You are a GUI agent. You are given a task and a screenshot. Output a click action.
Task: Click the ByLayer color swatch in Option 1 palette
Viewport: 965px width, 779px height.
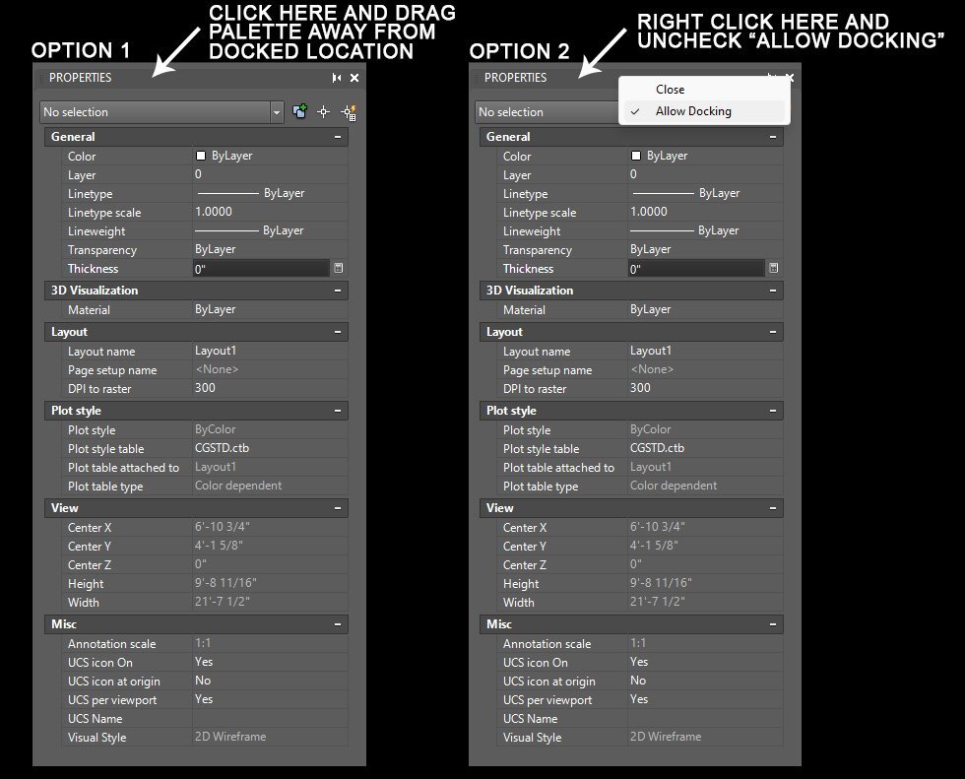(x=201, y=156)
